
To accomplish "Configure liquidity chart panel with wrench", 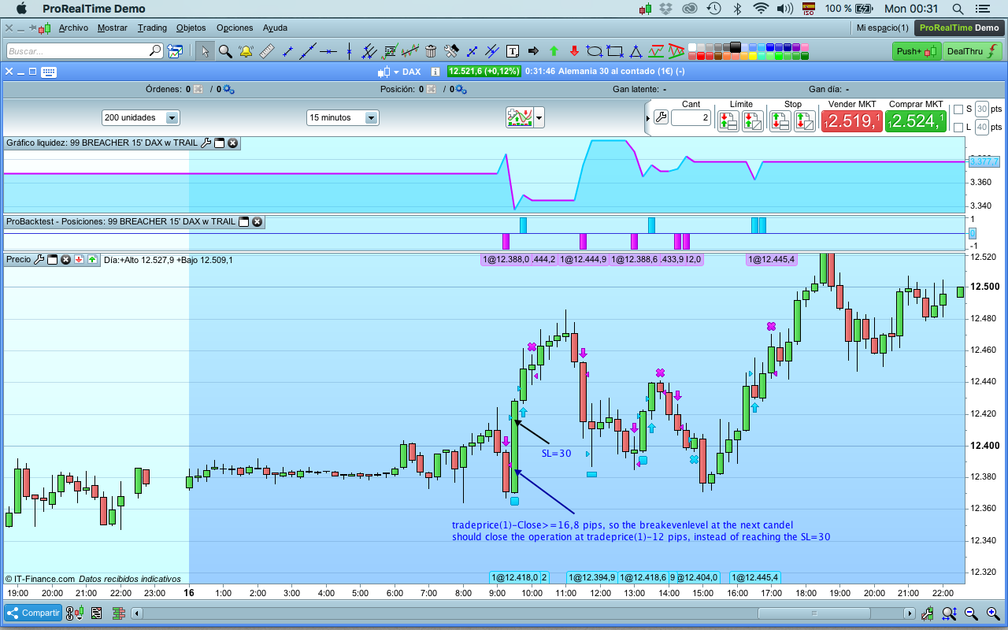I will point(206,143).
